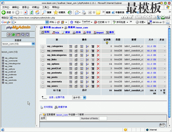Image resolution: width=172 pixels, height=132 pixels.
Task: Open the SQL query window icon in sidebar
Action: click(x=18, y=35)
